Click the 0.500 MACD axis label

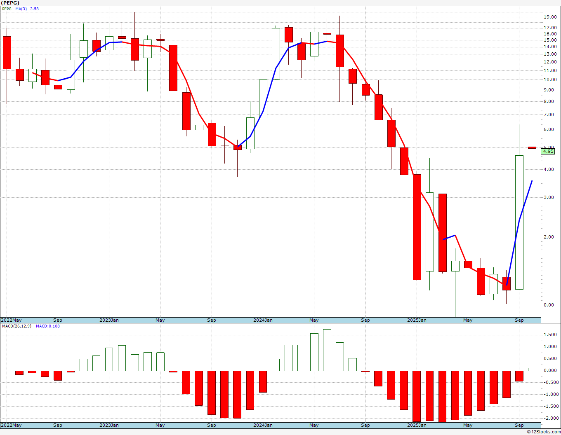(551, 359)
